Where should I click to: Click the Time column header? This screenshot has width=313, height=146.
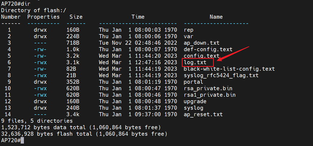(x=138, y=17)
